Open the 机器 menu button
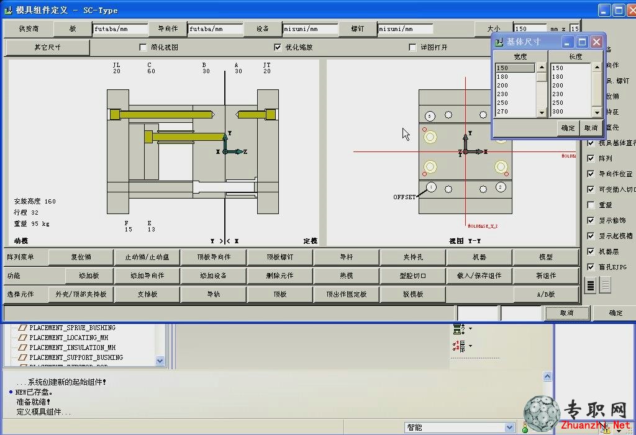This screenshot has width=636, height=435. tap(479, 257)
